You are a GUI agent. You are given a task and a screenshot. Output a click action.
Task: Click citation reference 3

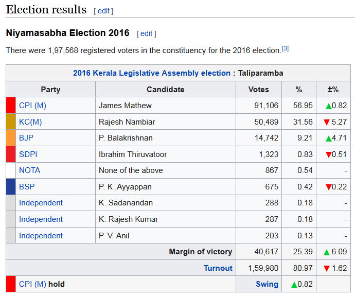(285, 48)
